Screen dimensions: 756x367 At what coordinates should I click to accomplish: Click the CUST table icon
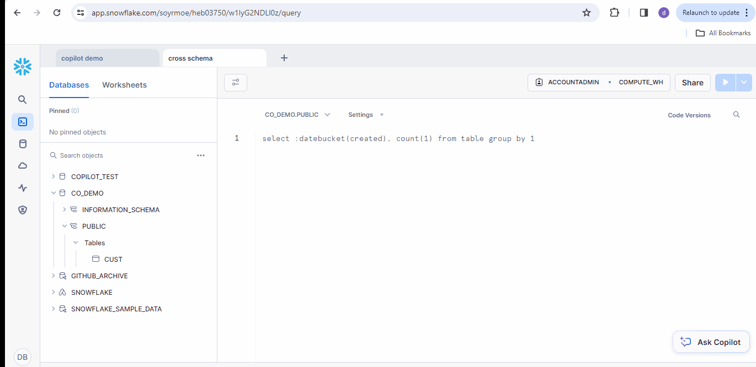95,259
